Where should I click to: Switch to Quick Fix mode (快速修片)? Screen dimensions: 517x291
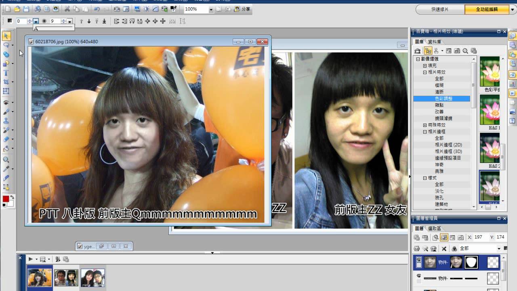(x=440, y=9)
